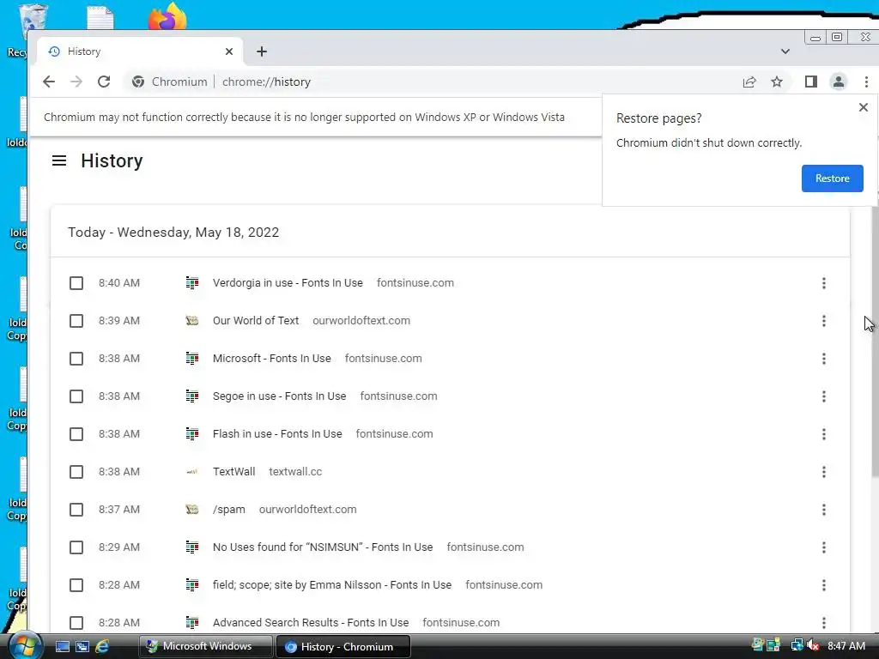Screen dimensions: 879x659
Task: Dismiss the Restore pages popup
Action: tap(864, 107)
